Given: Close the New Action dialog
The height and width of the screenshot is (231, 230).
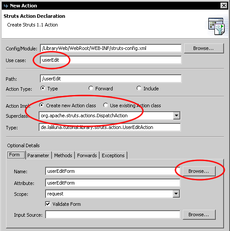Looking at the screenshot, I should [x=224, y=6].
